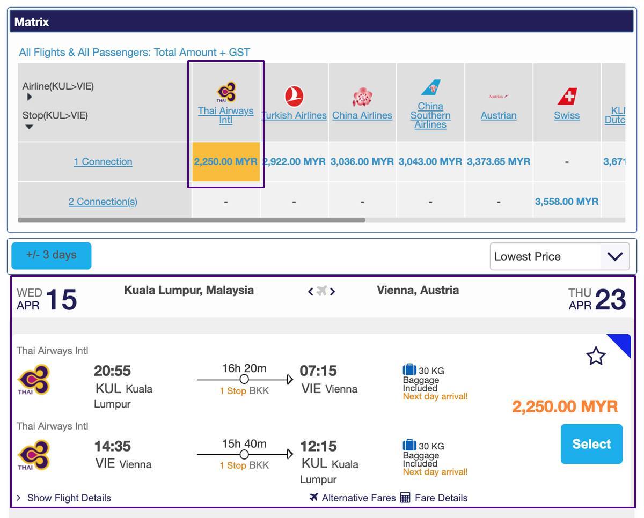Select the 3,373.65 MYR Austrian fare
644x518 pixels.
click(x=499, y=161)
